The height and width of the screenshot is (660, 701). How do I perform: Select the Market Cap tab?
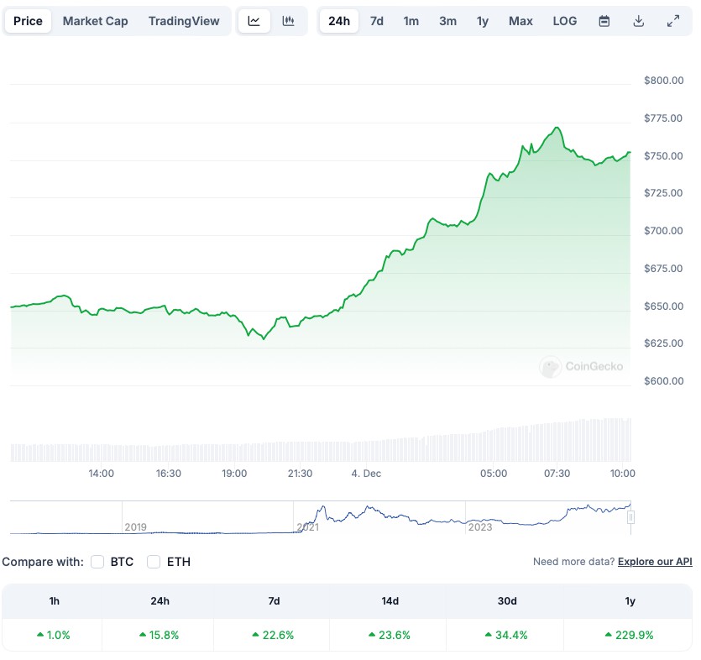(96, 21)
